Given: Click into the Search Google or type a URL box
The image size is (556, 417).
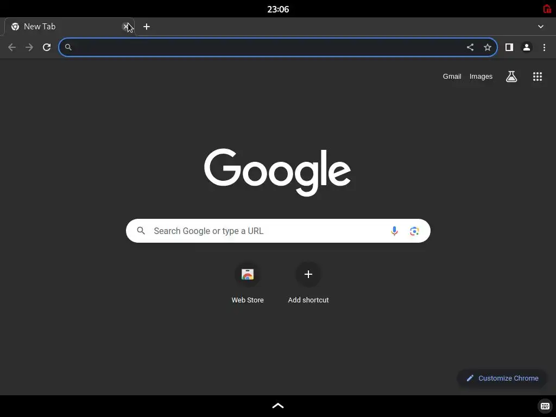Looking at the screenshot, I should tap(278, 231).
